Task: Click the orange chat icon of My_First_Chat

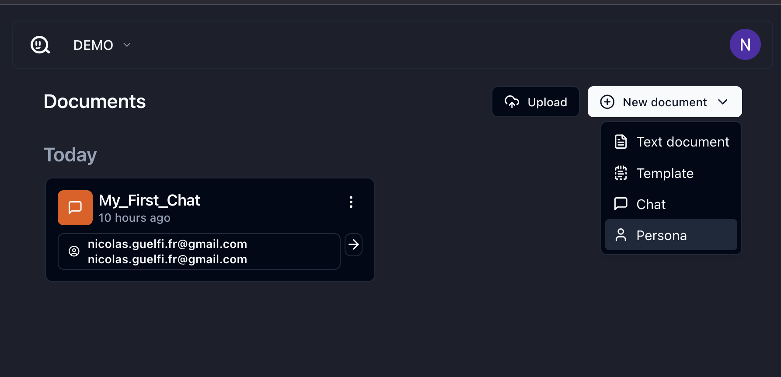Action: click(x=75, y=208)
